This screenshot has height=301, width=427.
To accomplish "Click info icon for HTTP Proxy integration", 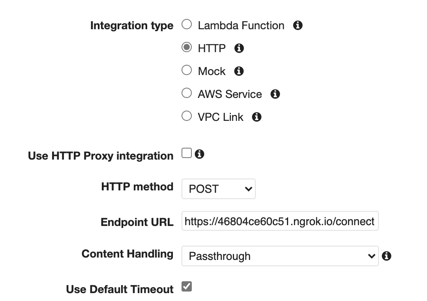I will [200, 154].
